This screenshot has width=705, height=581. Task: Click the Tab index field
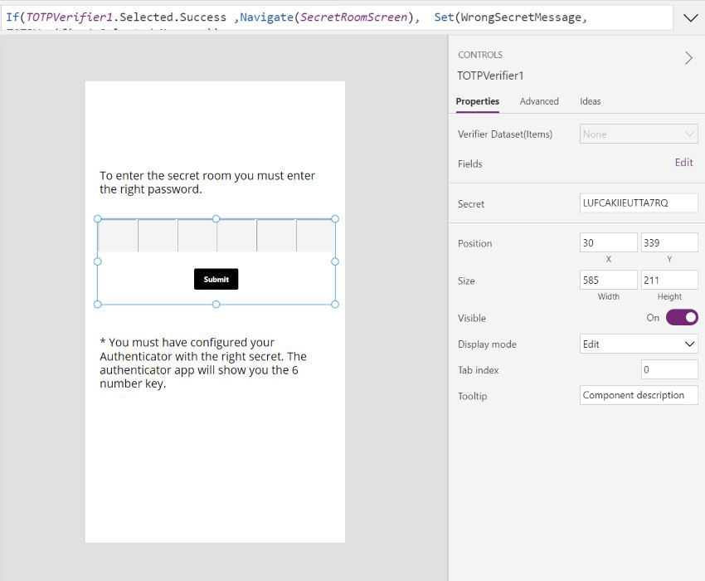point(669,369)
